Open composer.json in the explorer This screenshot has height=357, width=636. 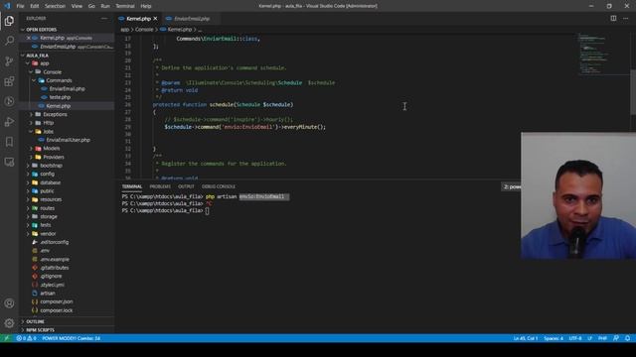tap(57, 301)
